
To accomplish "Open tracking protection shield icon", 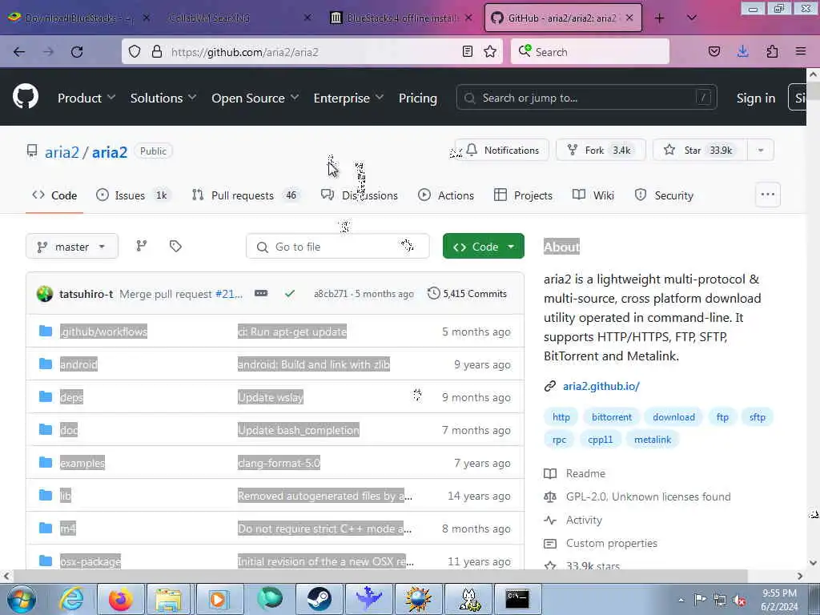I will [x=135, y=52].
